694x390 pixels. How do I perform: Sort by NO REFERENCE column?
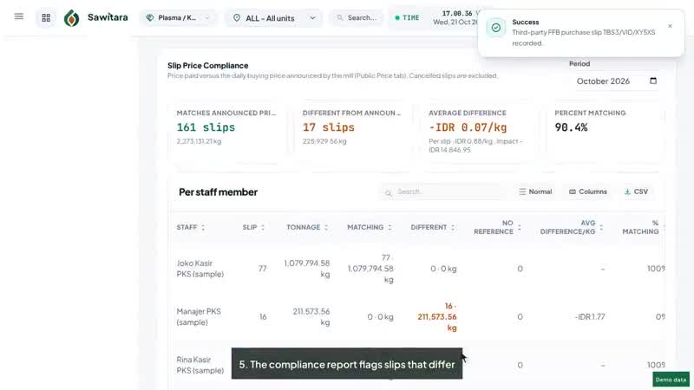click(x=497, y=227)
